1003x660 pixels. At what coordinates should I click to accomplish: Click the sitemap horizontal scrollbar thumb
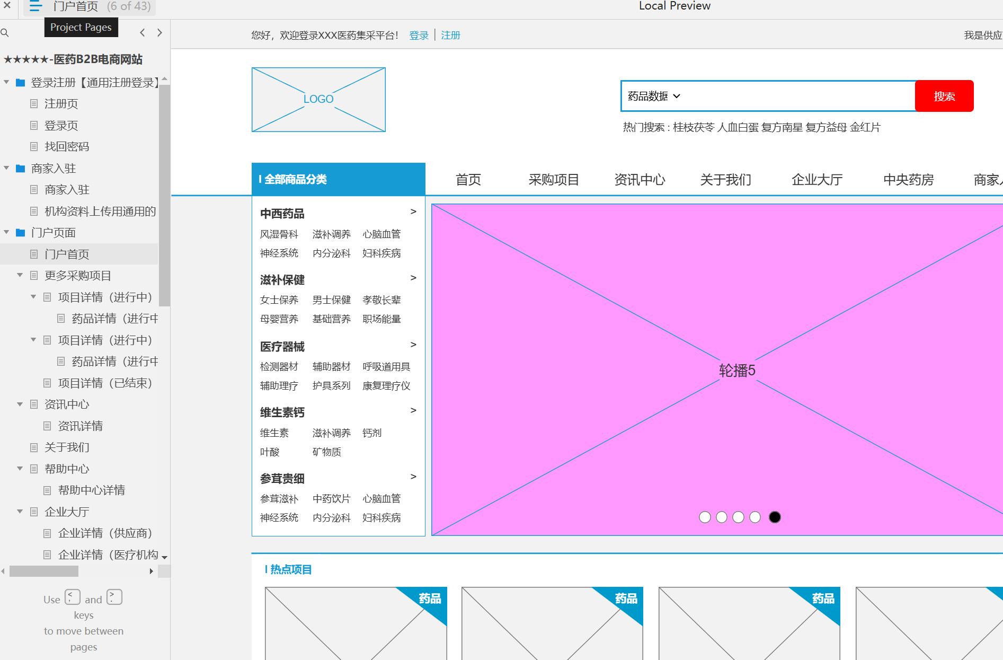[x=44, y=571]
